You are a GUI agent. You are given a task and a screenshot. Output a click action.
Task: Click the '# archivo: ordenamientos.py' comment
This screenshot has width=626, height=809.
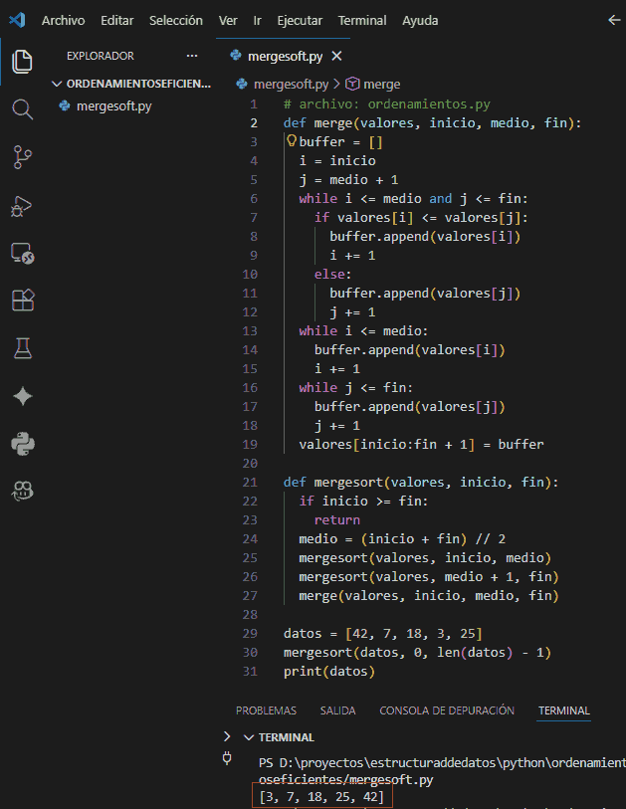pyautogui.click(x=386, y=104)
